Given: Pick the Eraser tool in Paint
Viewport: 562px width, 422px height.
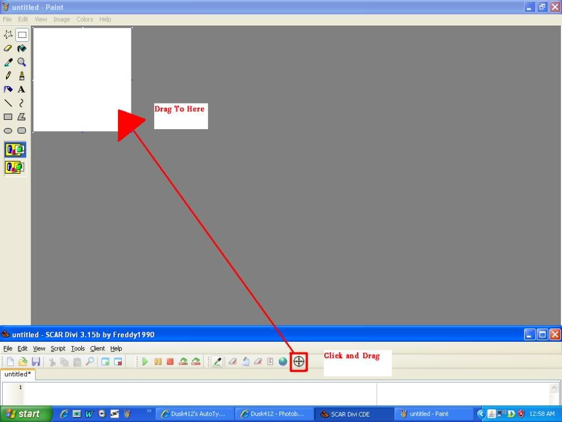Looking at the screenshot, I should 8,48.
